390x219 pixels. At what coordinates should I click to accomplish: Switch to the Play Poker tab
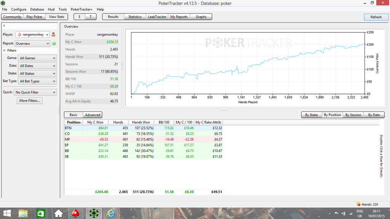[34, 17]
